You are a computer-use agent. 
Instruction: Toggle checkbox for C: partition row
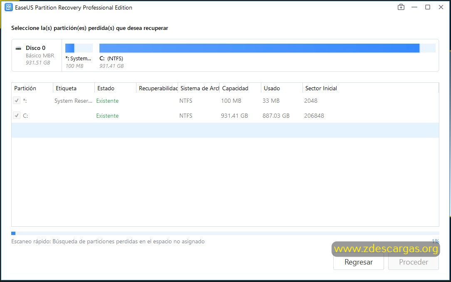[17, 116]
